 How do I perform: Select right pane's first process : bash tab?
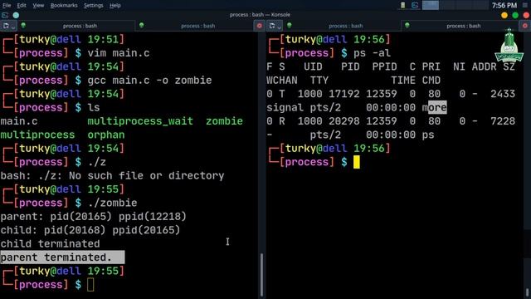[x=343, y=26]
